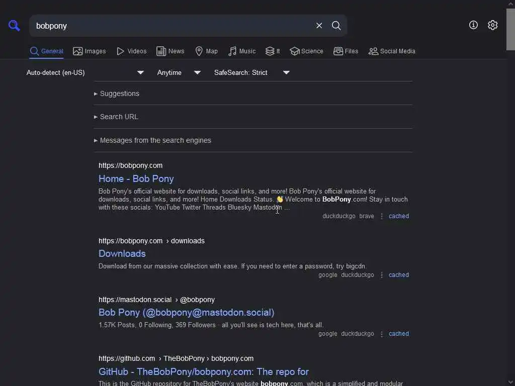This screenshot has width=515, height=386.
Task: Switch to the Social Media tab
Action: (392, 51)
